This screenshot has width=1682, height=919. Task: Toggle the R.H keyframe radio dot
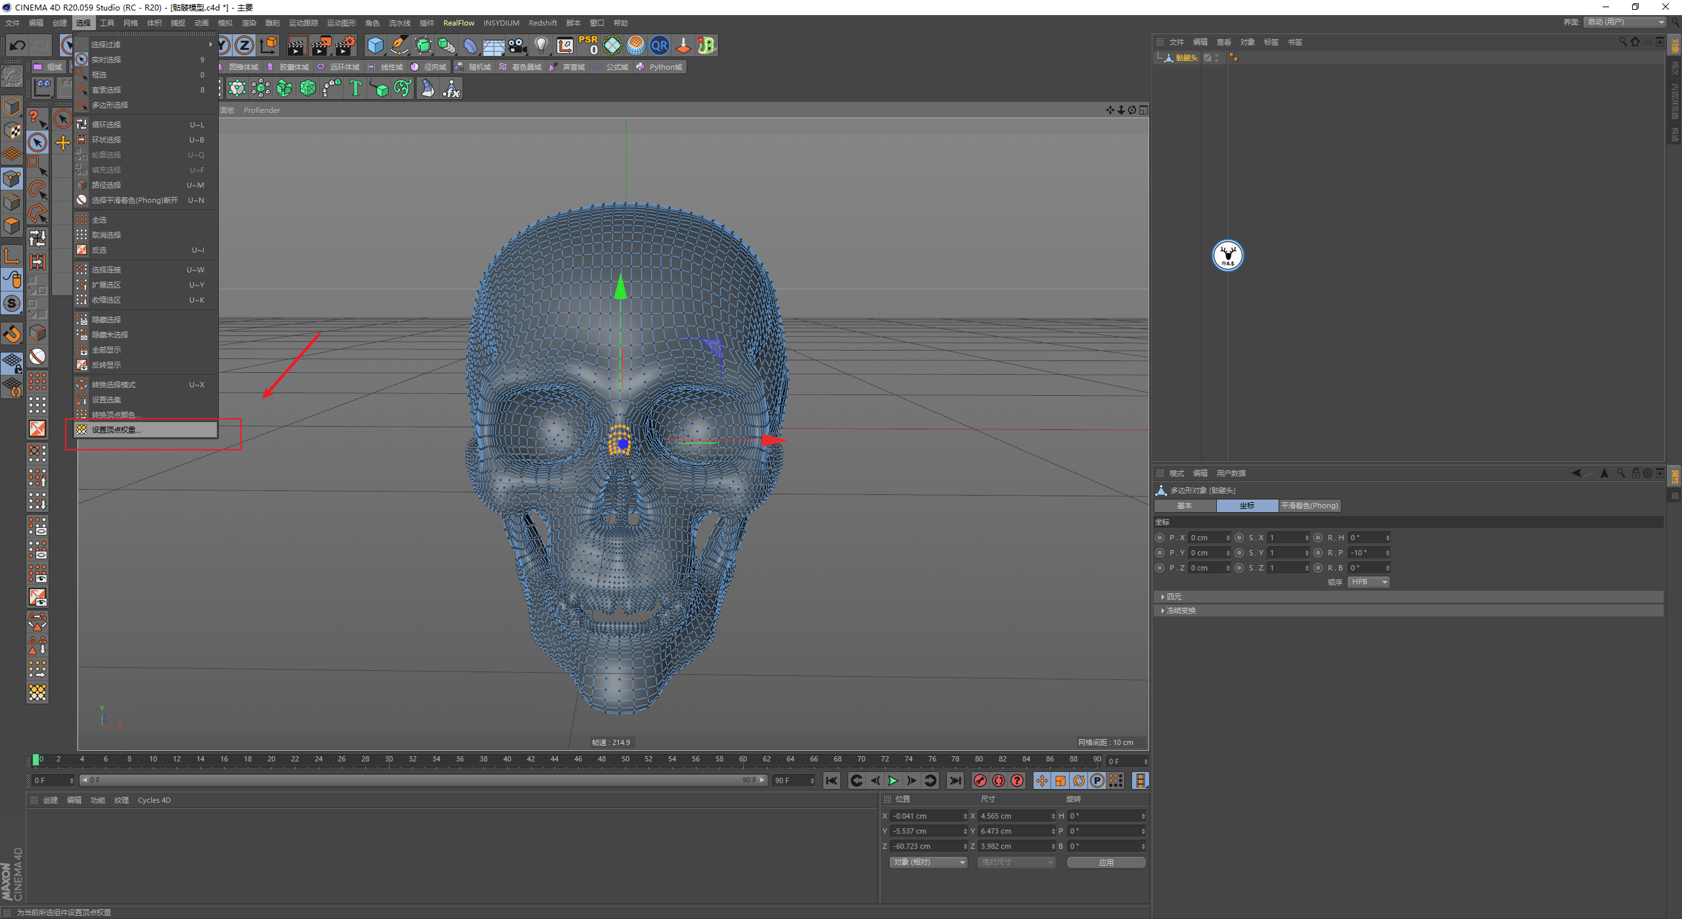1318,538
